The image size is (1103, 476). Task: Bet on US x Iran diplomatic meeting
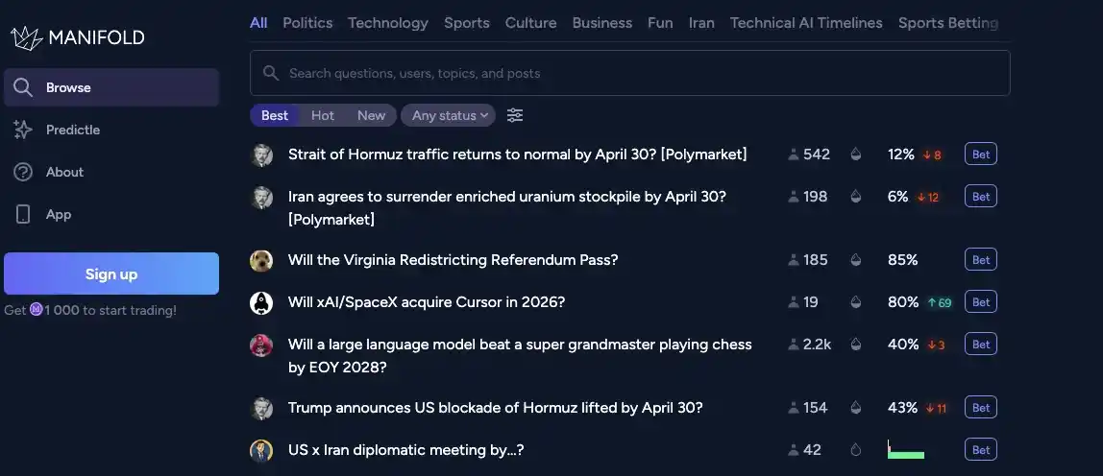(x=981, y=449)
